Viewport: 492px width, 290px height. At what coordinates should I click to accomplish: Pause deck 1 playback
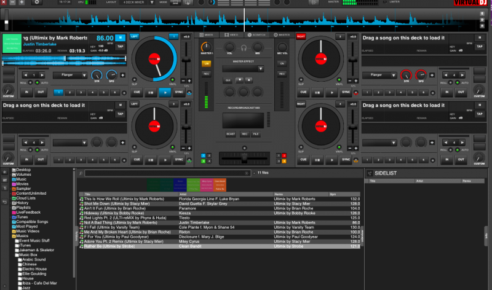click(151, 93)
